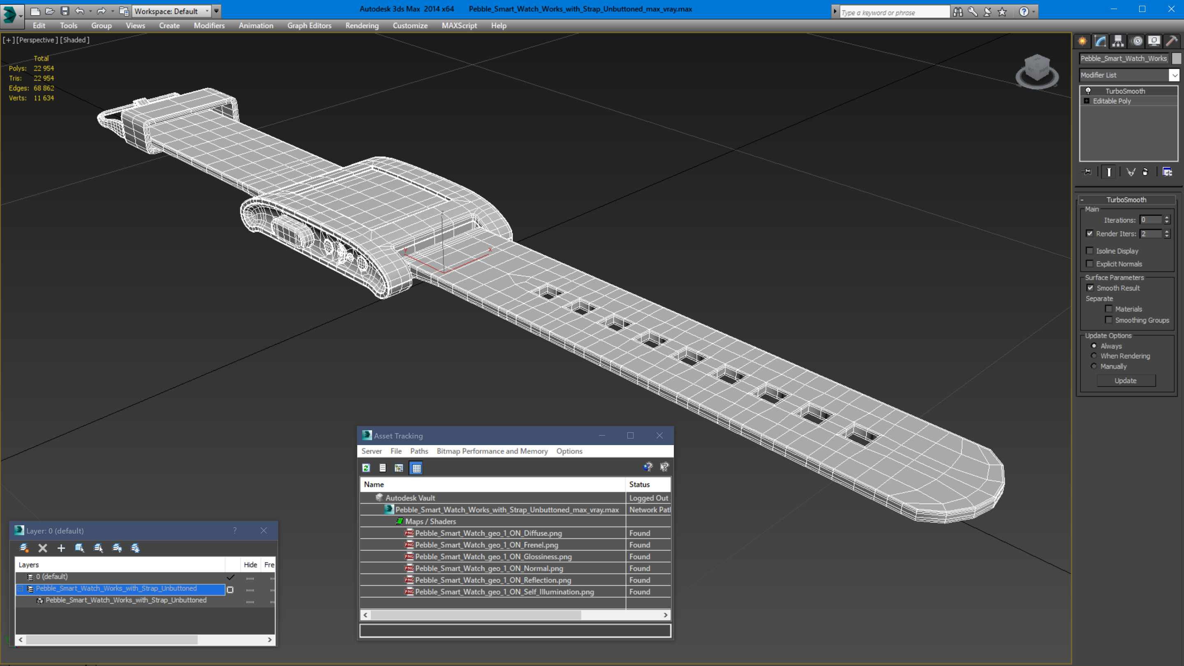Click the binoculars search icon
The height and width of the screenshot is (666, 1184).
coord(958,12)
